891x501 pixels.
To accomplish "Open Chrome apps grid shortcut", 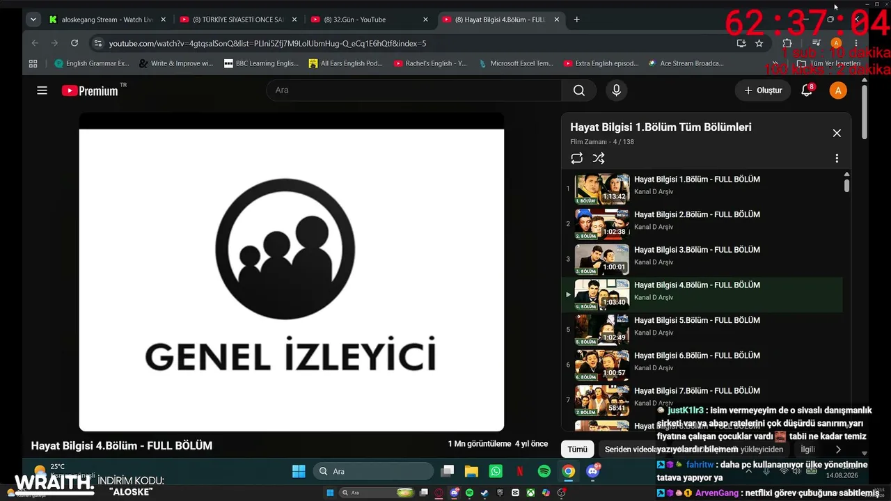I will point(33,63).
